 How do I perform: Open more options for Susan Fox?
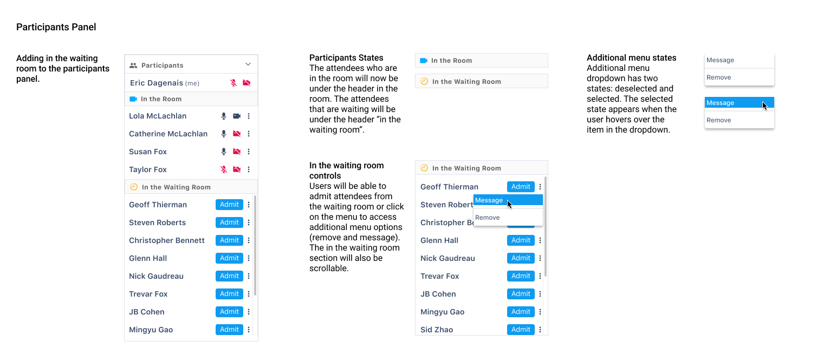pos(249,152)
